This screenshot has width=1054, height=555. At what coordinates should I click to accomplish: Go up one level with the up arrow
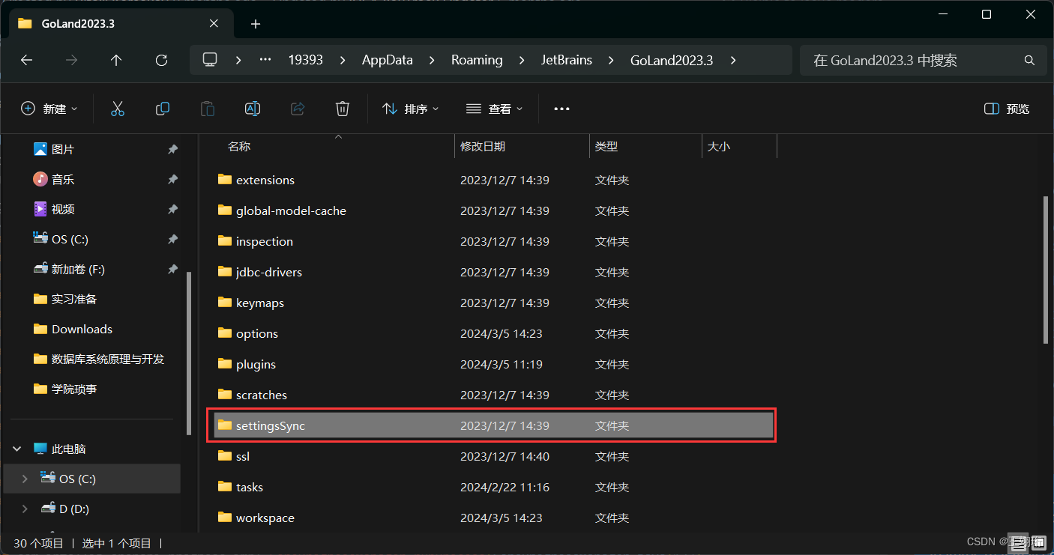point(116,60)
